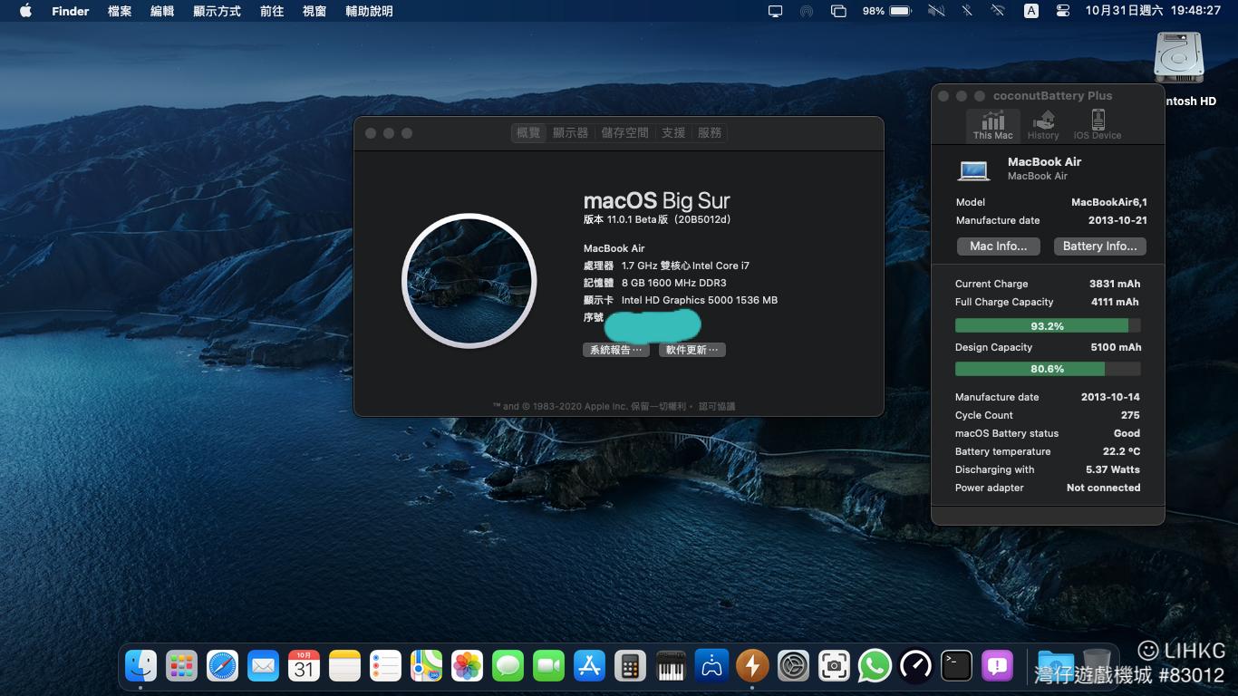Image resolution: width=1238 pixels, height=696 pixels.
Task: Open the Finder menu in menu bar
Action: pyautogui.click(x=71, y=11)
